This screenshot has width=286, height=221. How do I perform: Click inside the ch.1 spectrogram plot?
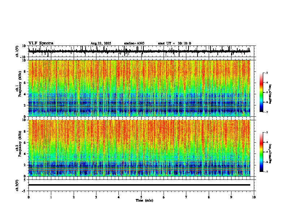tap(139, 88)
